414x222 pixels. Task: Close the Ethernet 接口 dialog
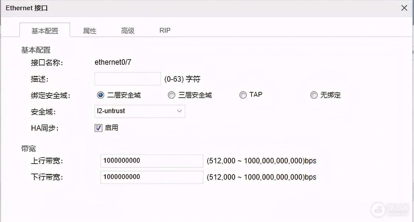(404, 8)
